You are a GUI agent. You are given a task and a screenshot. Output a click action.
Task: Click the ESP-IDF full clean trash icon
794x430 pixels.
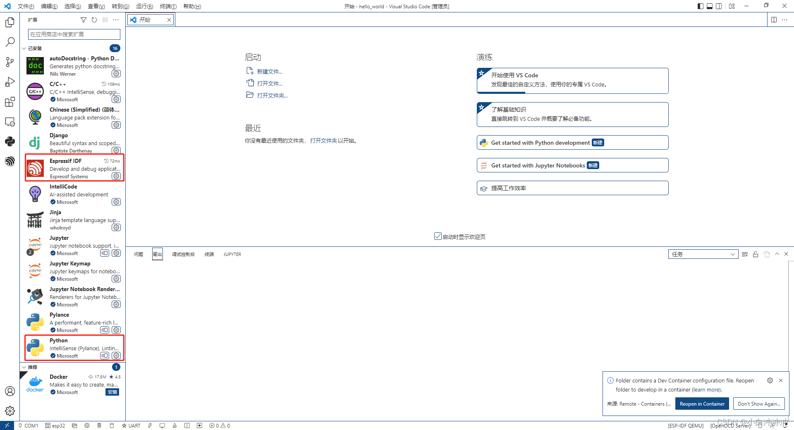[99, 425]
